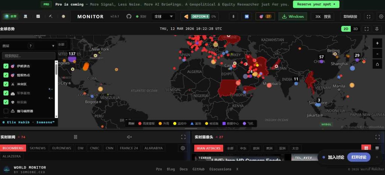The height and width of the screenshot is (175, 385).
Task: Expand the DEFCON 5 status indicator
Action: (200, 16)
